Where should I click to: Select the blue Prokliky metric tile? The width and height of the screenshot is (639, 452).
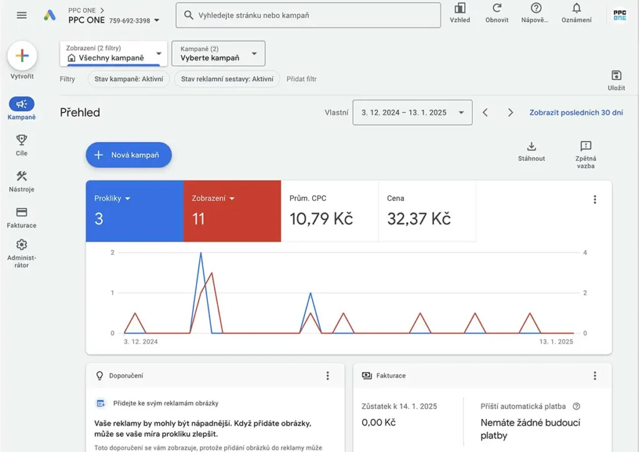click(134, 210)
